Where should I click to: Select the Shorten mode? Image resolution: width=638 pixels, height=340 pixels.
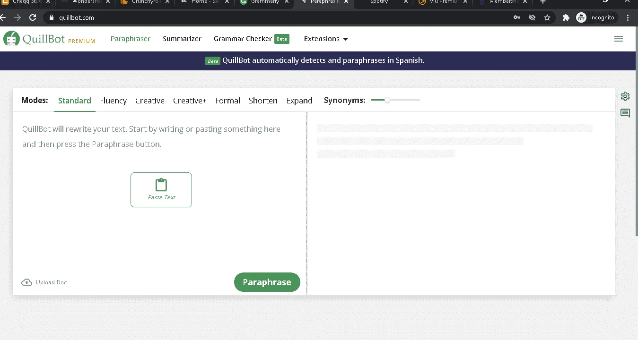coord(263,101)
